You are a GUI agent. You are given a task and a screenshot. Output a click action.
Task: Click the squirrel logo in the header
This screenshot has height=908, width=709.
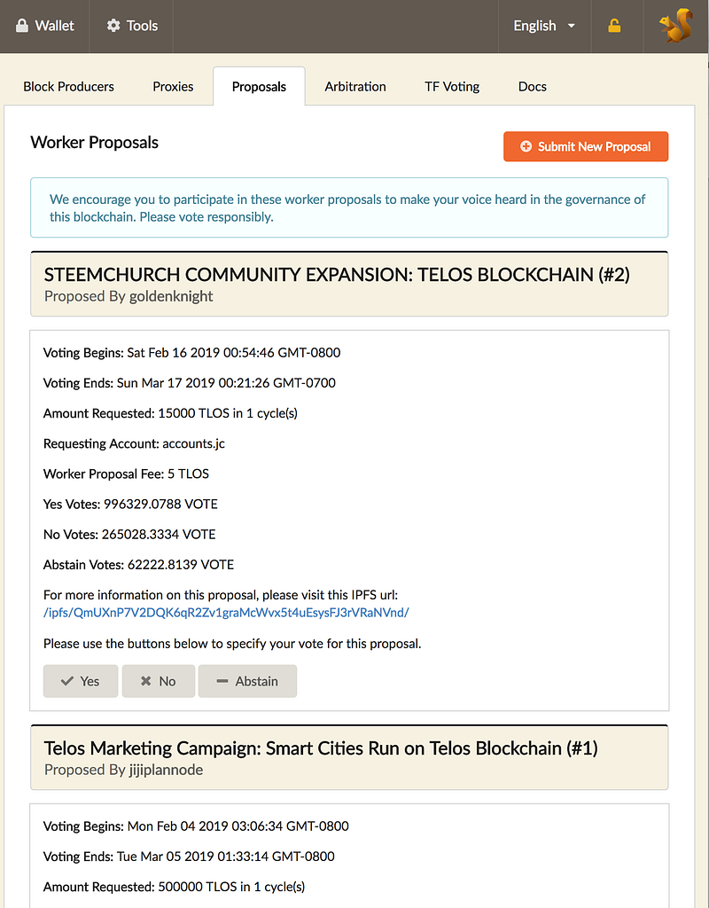tap(675, 26)
